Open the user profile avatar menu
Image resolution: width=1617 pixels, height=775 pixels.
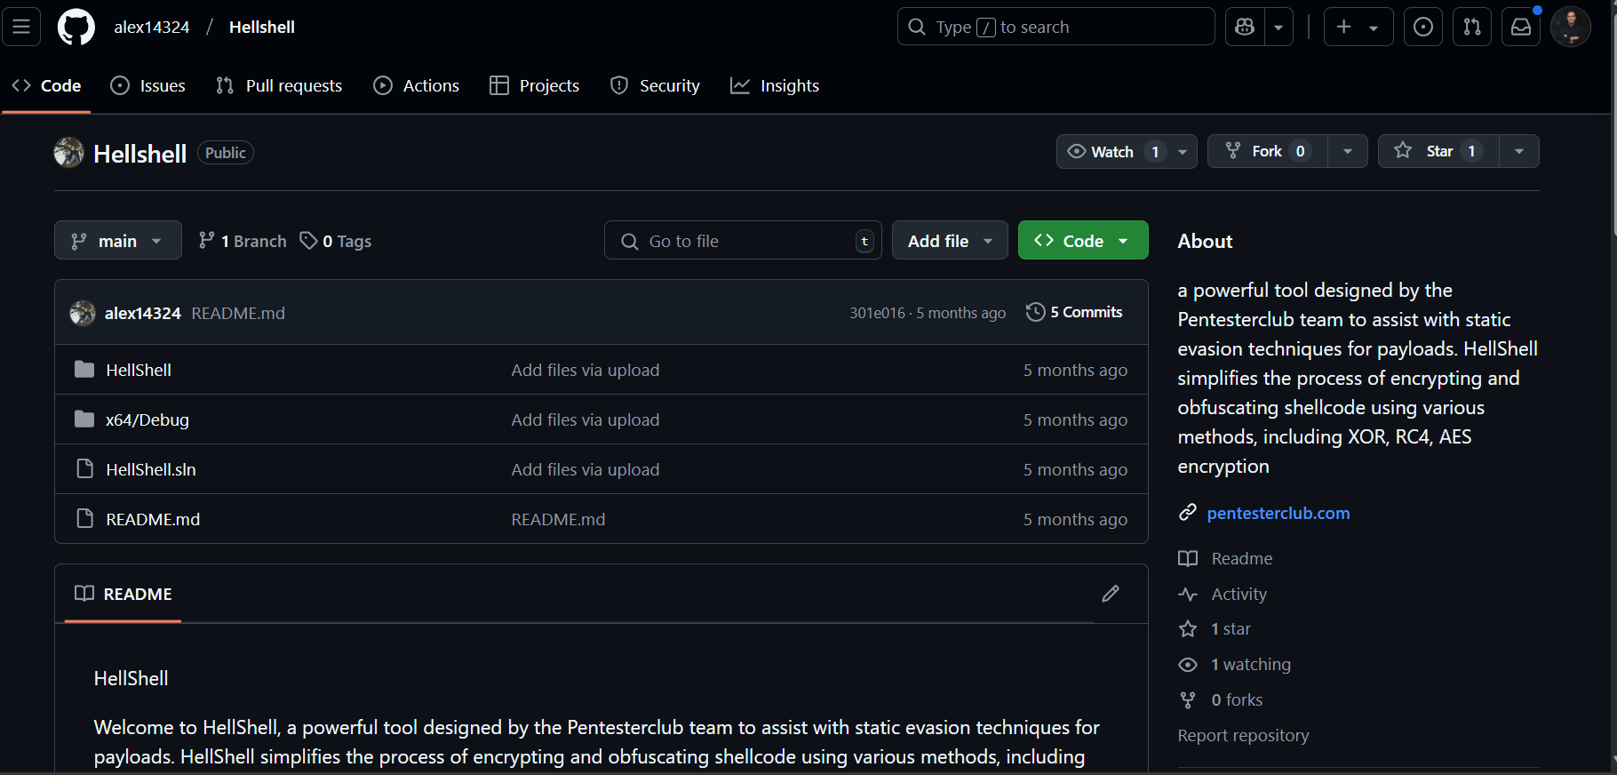[1570, 27]
